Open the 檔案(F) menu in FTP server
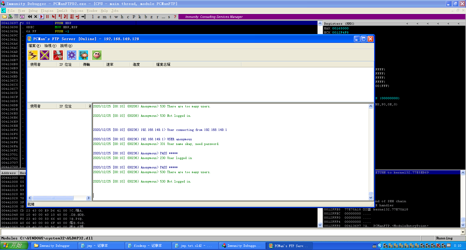This screenshot has height=250, width=466. coord(34,46)
